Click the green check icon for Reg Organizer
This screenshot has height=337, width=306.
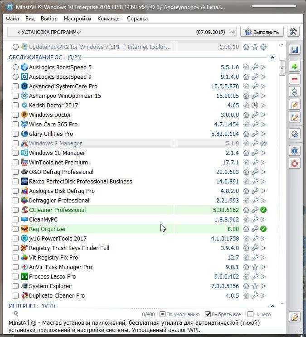263,229
